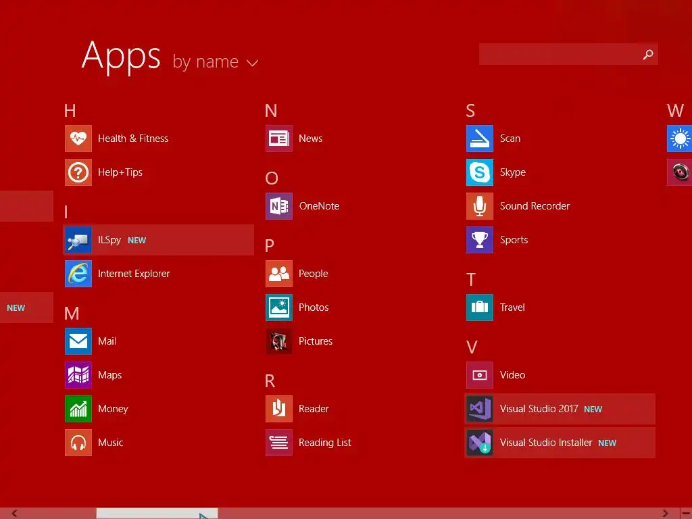Screen dimensions: 692x519
Task: Select the O letter group header
Action: [272, 178]
